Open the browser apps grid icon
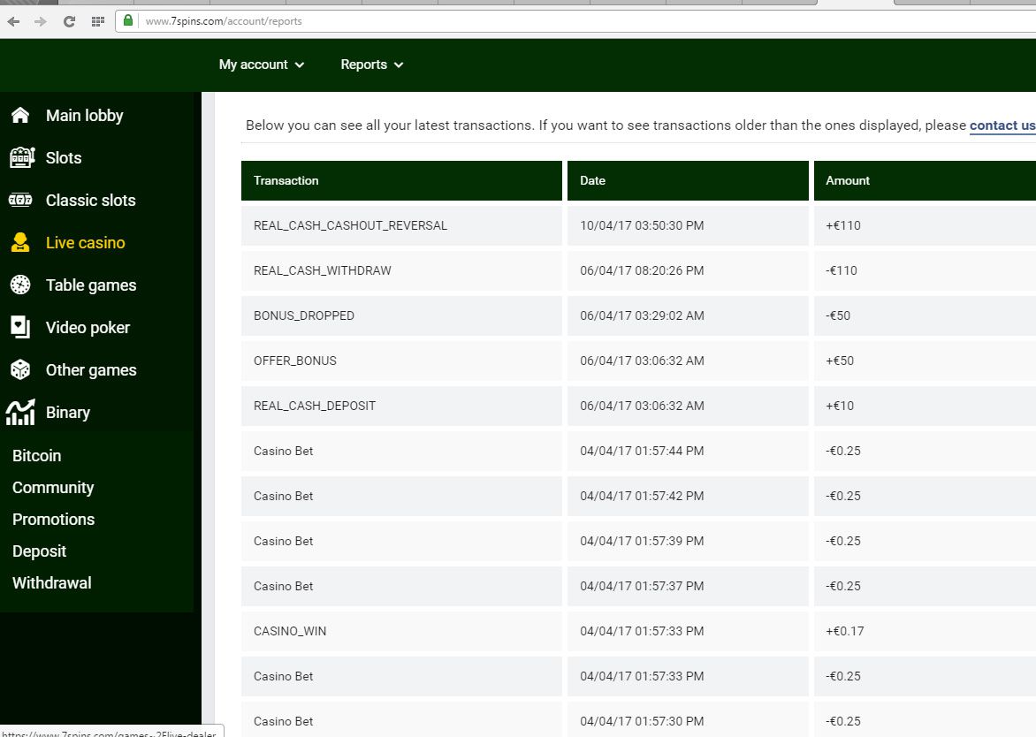This screenshot has height=737, width=1036. click(98, 21)
